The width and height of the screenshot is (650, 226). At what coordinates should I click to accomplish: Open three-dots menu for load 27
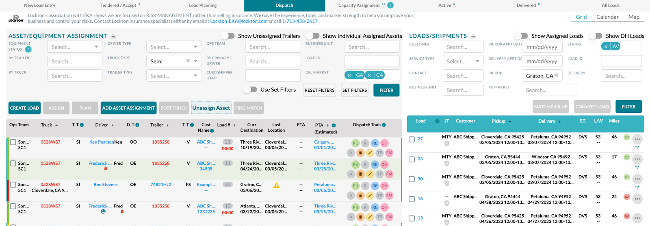pos(637,138)
